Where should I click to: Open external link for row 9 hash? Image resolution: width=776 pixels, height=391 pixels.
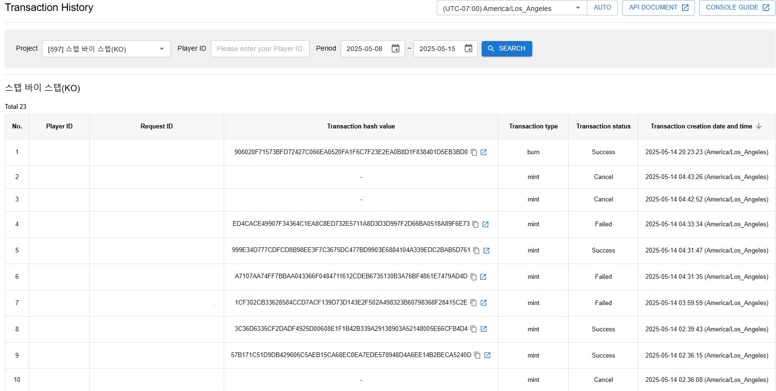coord(487,355)
